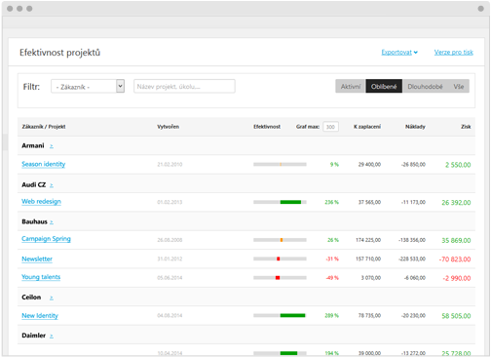The image size is (491, 358).
Task: Click the Audi CZ customer name
Action: pyautogui.click(x=34, y=184)
